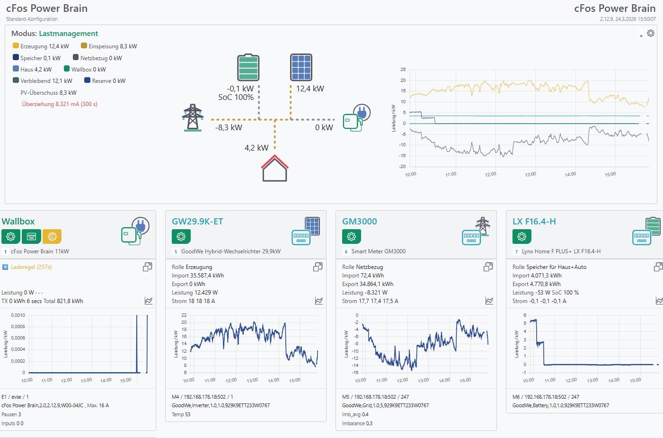Open the yellow Wallbox charging rules button
This screenshot has width=663, height=438.
coord(52,236)
